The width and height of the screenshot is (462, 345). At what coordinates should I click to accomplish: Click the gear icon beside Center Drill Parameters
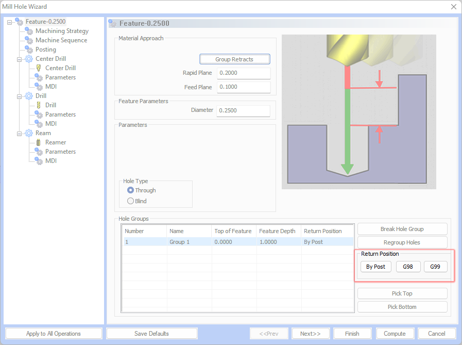[x=39, y=77]
